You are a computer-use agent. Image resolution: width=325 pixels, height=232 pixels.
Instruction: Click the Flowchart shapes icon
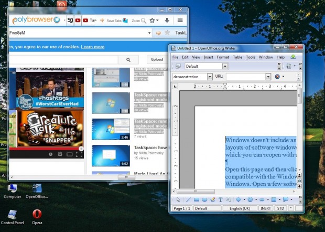tap(274, 199)
